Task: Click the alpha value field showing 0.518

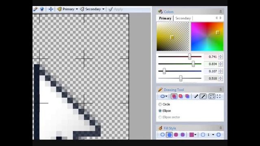Action: pos(211,78)
